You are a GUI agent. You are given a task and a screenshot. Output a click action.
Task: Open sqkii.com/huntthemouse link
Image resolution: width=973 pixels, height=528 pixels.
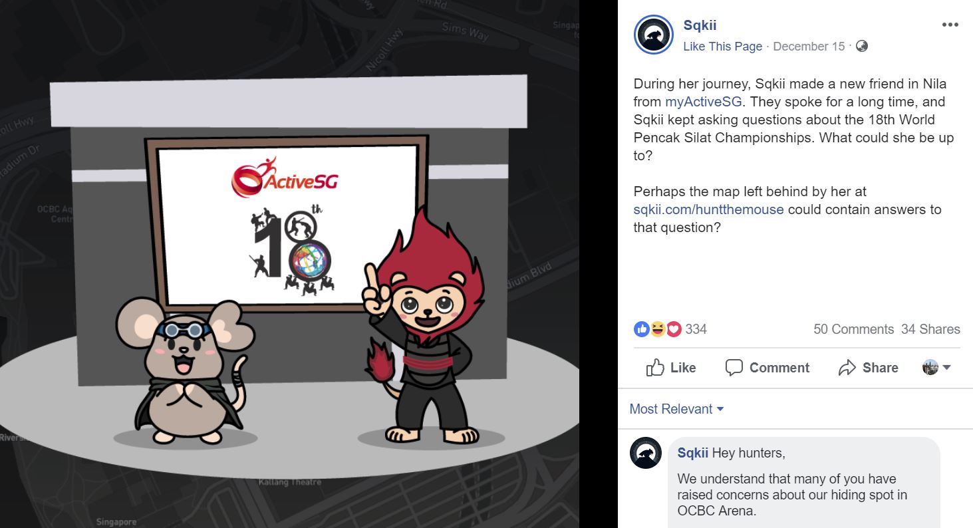click(x=708, y=209)
